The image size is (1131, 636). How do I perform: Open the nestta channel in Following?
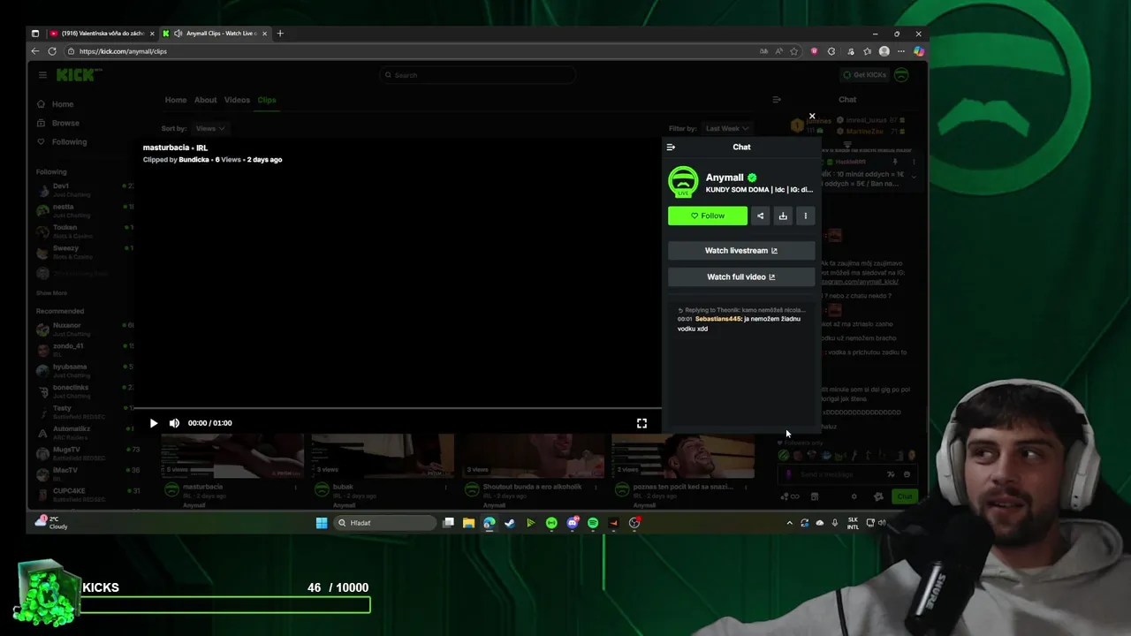[84, 210]
